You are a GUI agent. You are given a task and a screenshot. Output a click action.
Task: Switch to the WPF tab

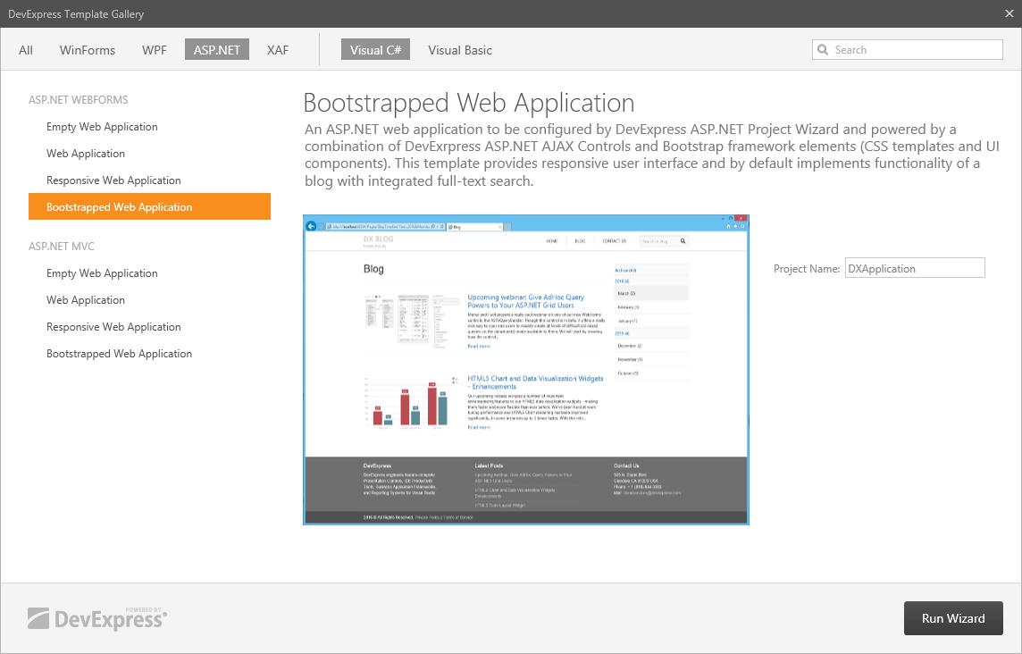coord(155,50)
